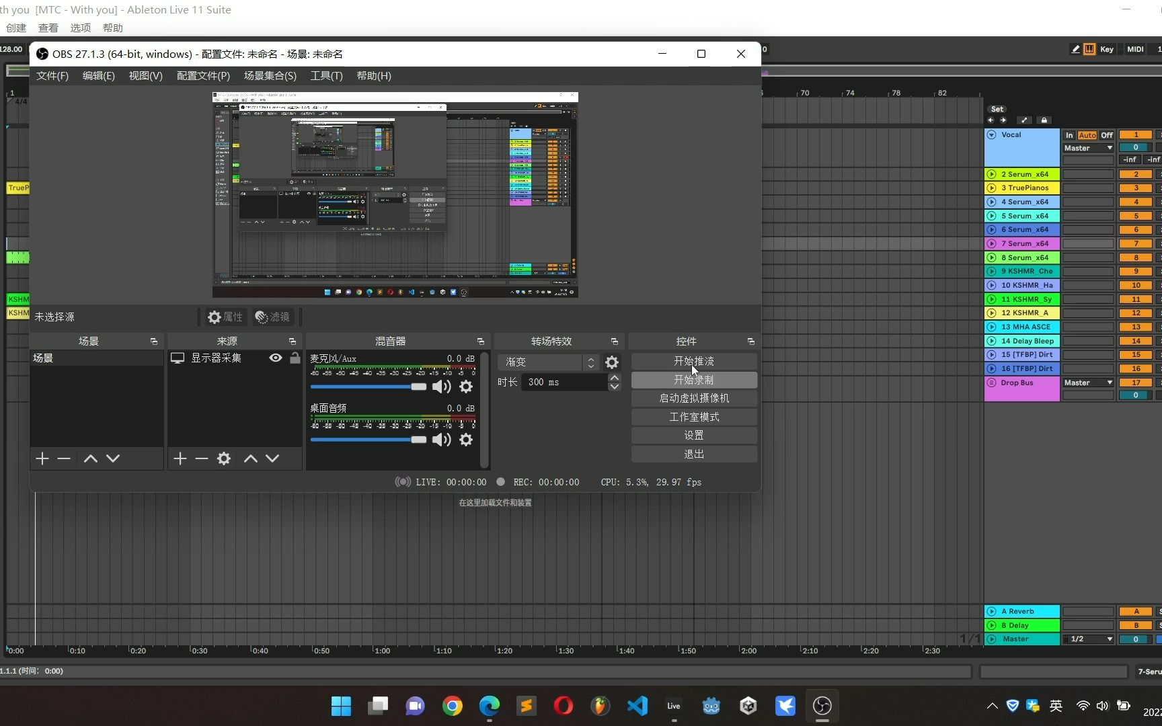Screen dimensions: 1162x726
Task: Toggle activator for track 5 in Ableton
Action: click(1136, 216)
